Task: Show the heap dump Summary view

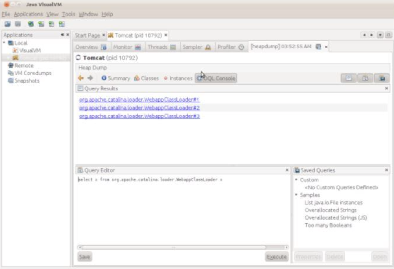Action: point(116,78)
